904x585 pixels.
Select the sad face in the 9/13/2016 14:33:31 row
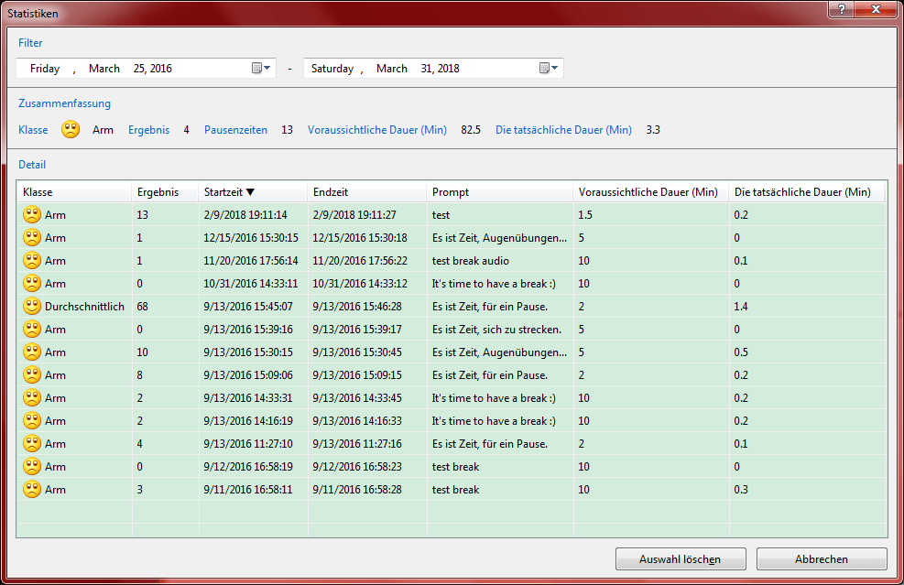click(x=32, y=397)
